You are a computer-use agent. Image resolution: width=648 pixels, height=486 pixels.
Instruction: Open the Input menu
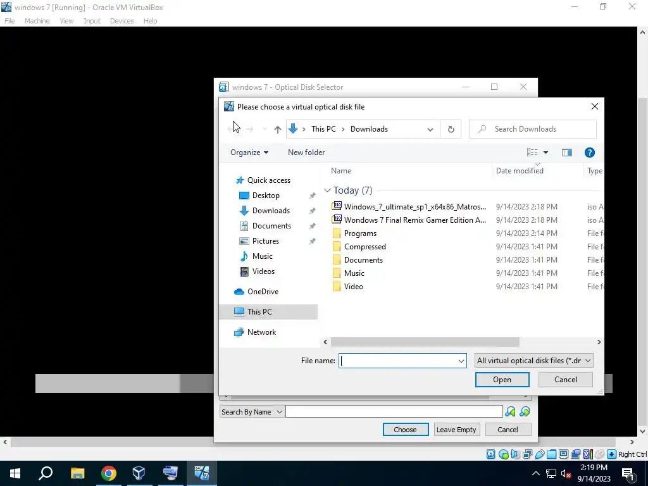(92, 21)
